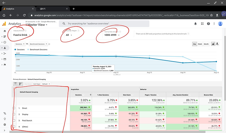Check the Display channel row checkbox
This screenshot has width=226, height=133.
[14, 114]
